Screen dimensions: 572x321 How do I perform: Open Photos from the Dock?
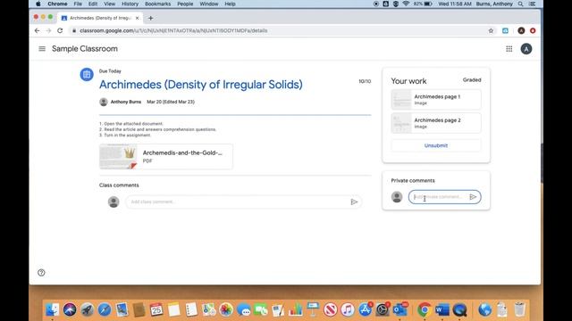[226, 309]
